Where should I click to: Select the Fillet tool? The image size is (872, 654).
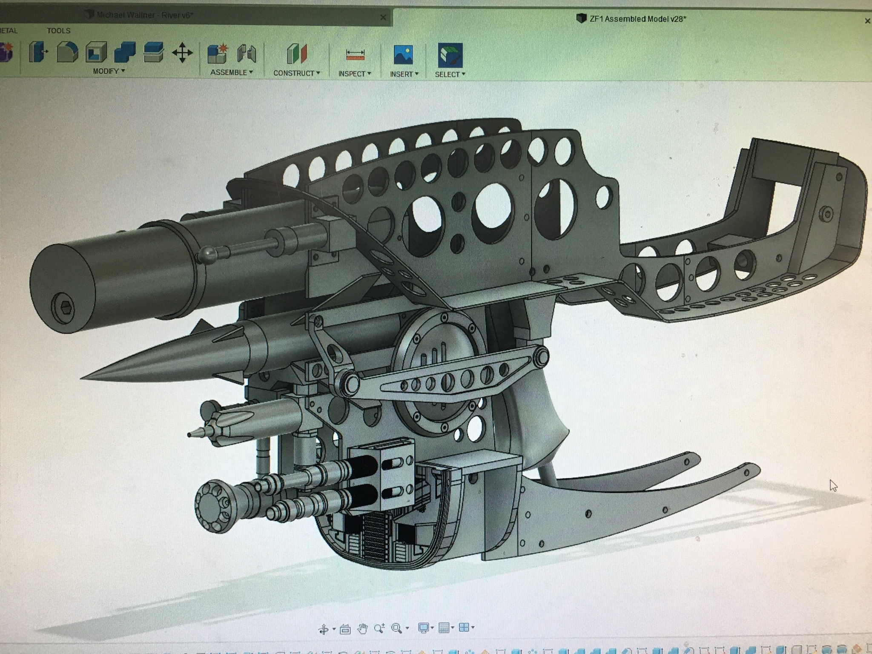(x=67, y=53)
